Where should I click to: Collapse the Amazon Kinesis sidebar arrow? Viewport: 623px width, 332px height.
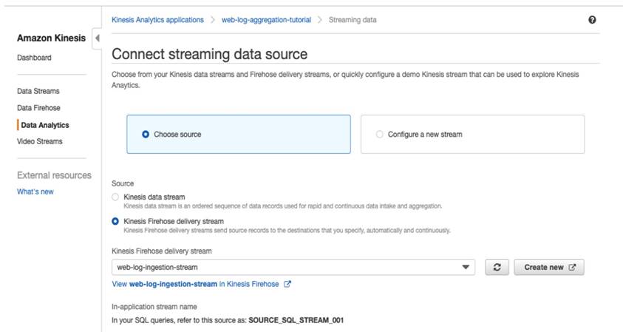pos(97,38)
